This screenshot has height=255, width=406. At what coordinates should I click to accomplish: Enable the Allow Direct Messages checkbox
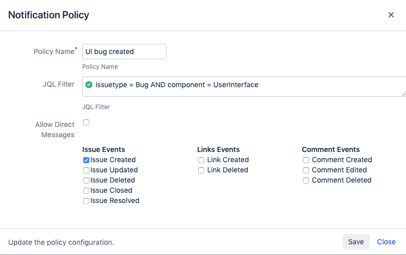click(86, 122)
